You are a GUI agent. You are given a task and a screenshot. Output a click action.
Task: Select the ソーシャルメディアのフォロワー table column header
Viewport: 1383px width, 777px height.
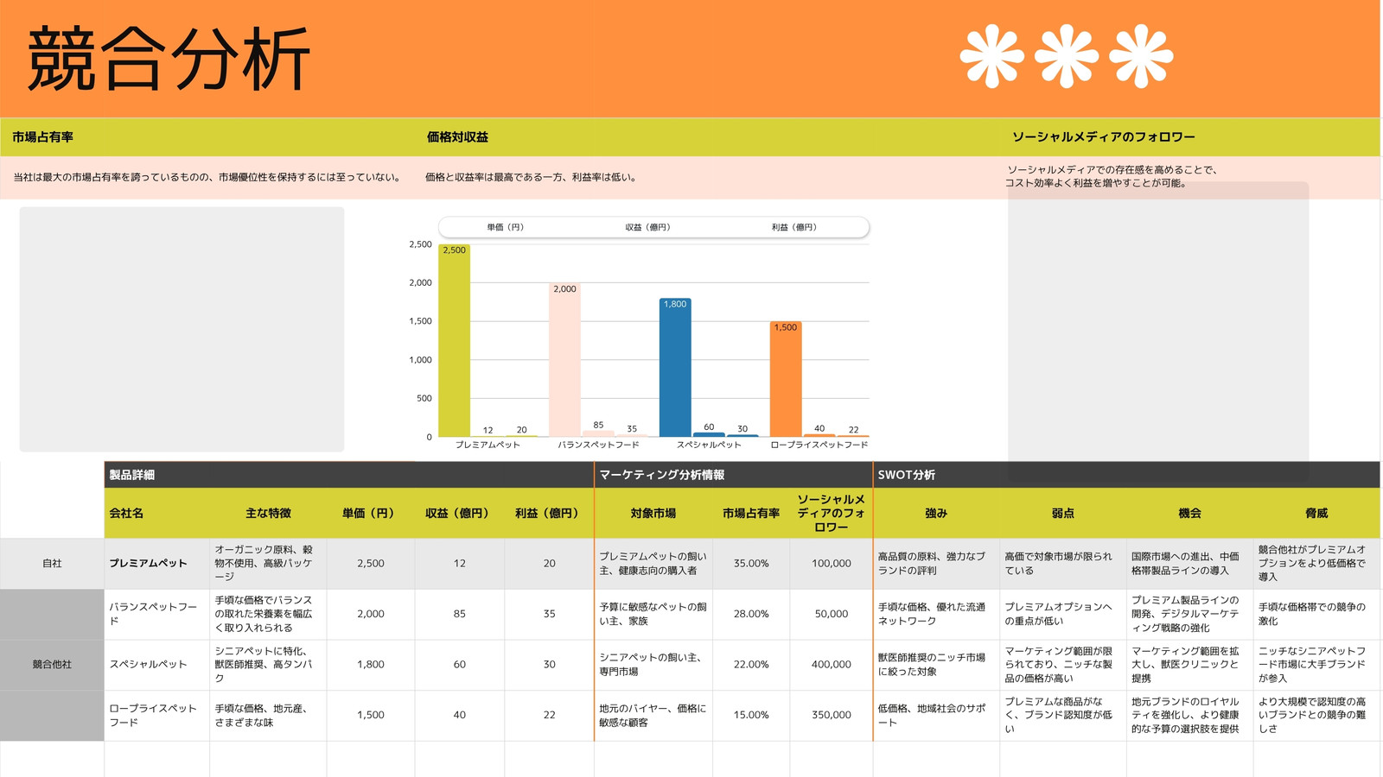click(x=831, y=513)
